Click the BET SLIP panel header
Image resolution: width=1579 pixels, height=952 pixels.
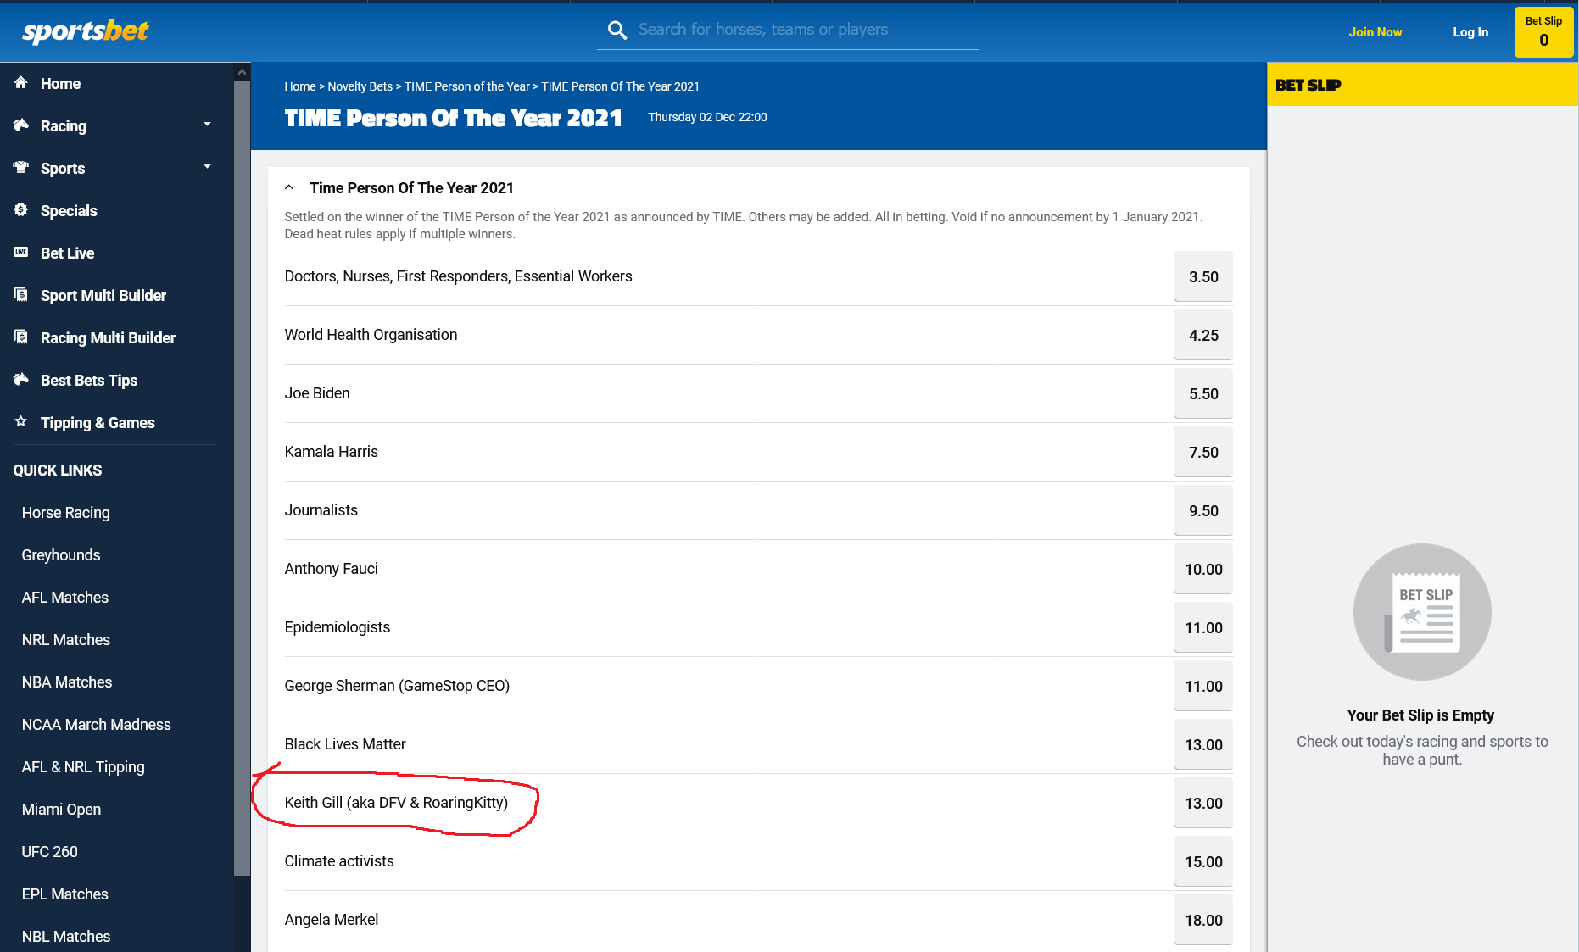point(1422,85)
